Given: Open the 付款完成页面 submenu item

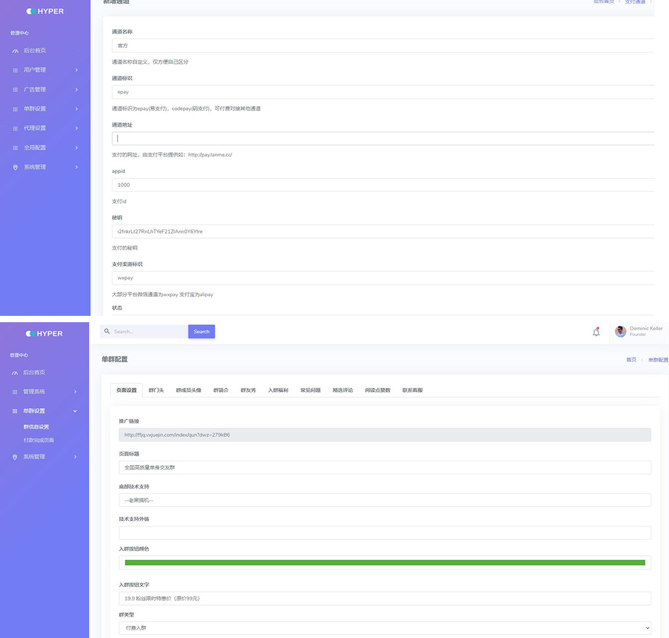Looking at the screenshot, I should click(39, 440).
